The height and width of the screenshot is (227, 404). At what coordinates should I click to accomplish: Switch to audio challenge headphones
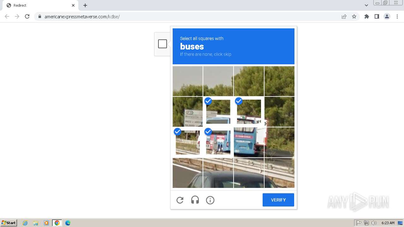click(195, 200)
